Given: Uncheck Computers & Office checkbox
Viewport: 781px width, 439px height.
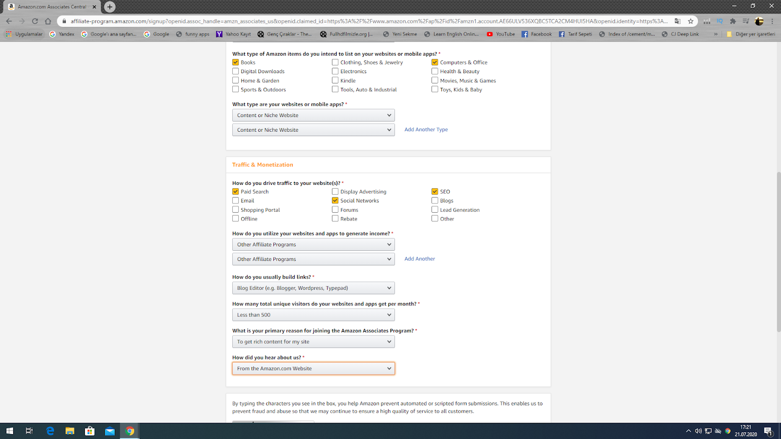Looking at the screenshot, I should (x=435, y=62).
